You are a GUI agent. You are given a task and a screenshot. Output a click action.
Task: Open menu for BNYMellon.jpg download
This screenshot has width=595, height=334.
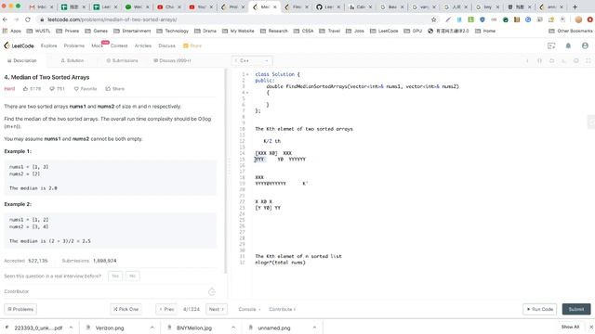[x=233, y=328]
